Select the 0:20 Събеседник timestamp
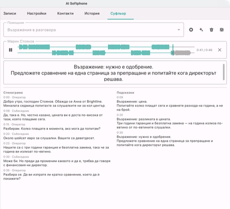This screenshot has height=209, width=230. tap(16, 134)
